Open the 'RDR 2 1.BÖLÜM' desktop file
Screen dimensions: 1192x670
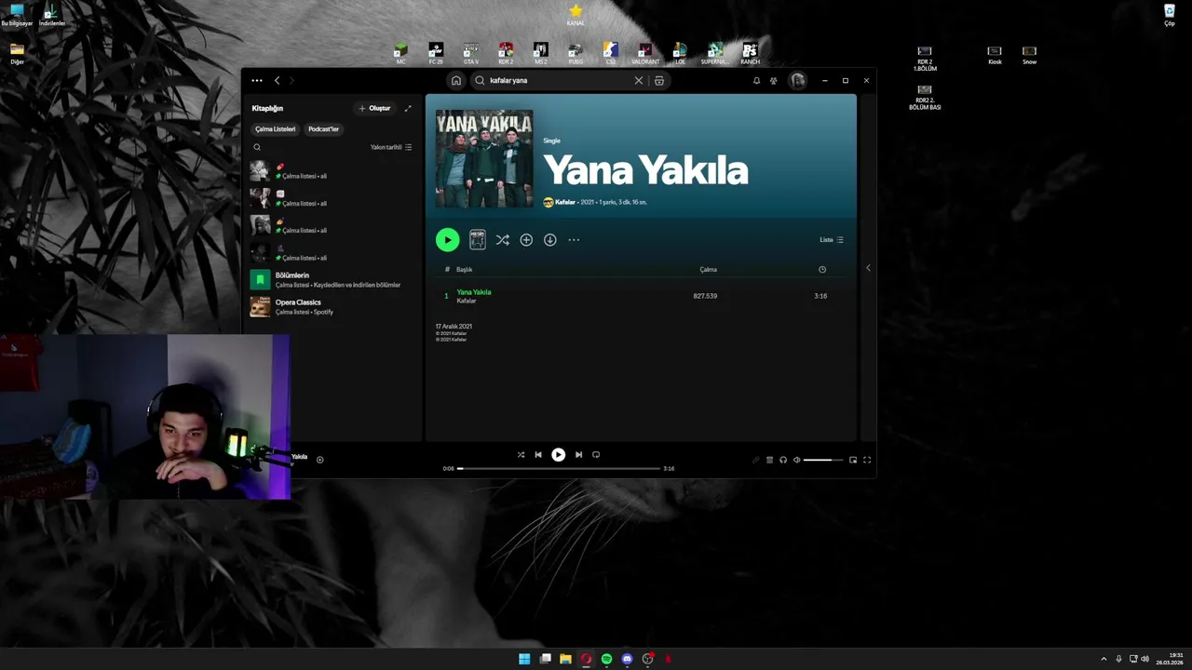[x=925, y=59]
